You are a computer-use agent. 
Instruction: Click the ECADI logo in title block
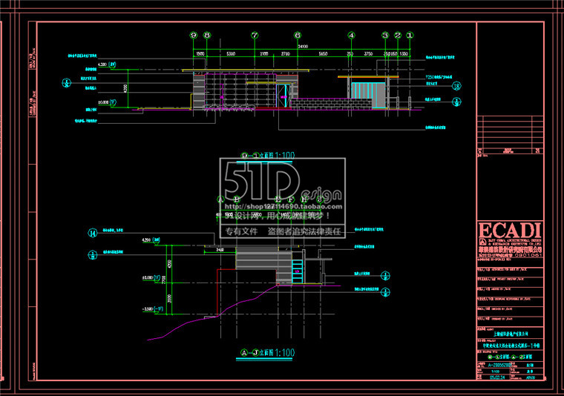pos(510,230)
